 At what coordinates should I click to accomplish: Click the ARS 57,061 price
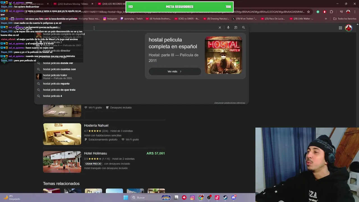[155, 153]
